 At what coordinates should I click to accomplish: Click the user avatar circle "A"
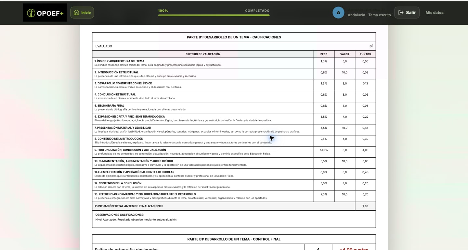point(338,13)
